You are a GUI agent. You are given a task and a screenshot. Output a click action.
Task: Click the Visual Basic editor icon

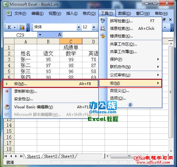coord(7,107)
